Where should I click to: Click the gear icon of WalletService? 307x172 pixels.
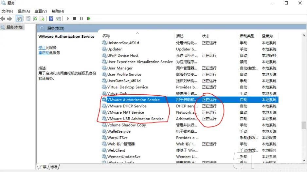click(104, 131)
